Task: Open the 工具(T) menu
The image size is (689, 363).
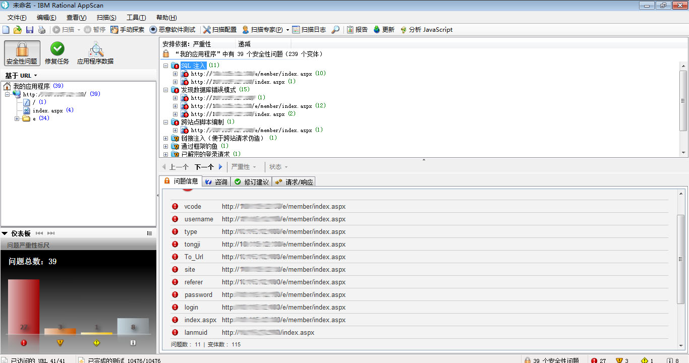Action: tap(136, 18)
